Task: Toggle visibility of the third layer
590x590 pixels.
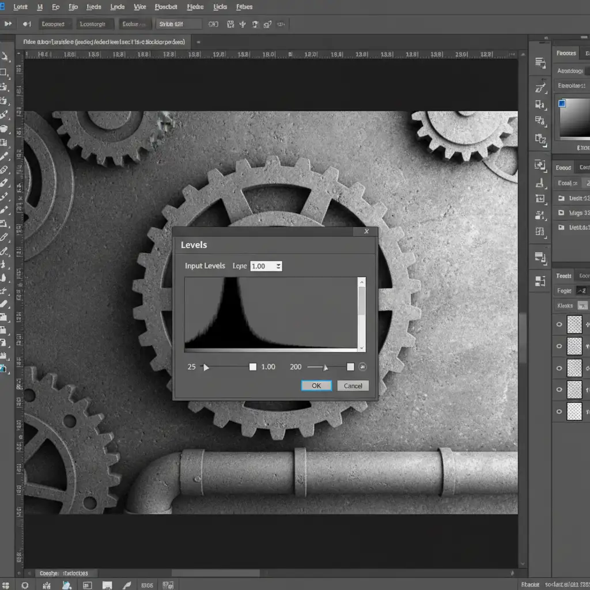Action: (559, 368)
